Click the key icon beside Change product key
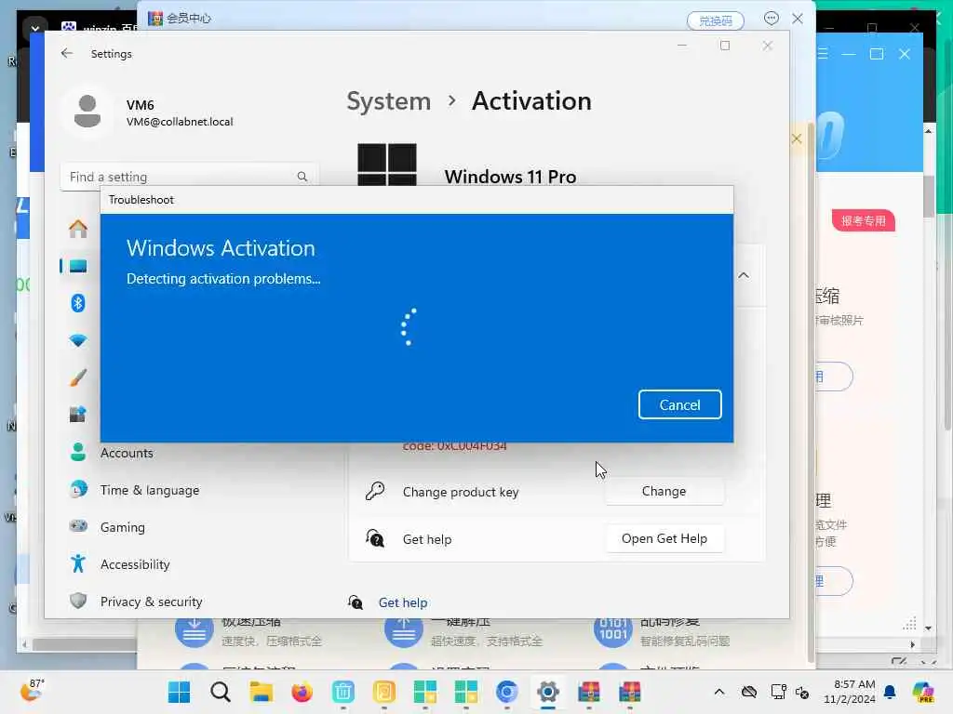This screenshot has width=953, height=714. click(x=375, y=491)
